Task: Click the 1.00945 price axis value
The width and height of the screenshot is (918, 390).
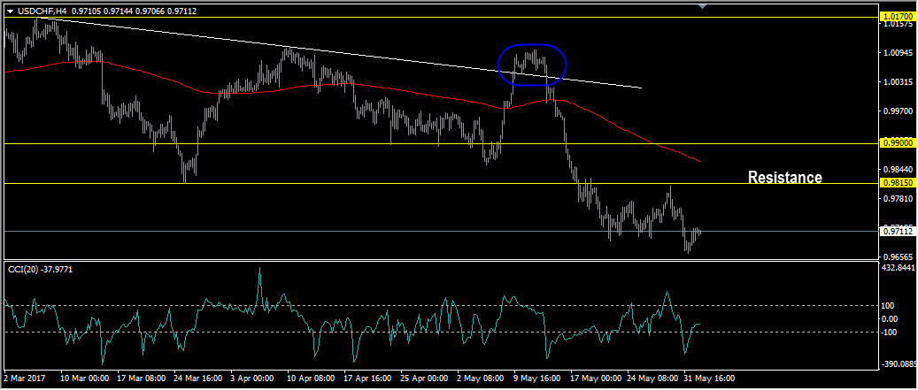Action: (x=899, y=53)
